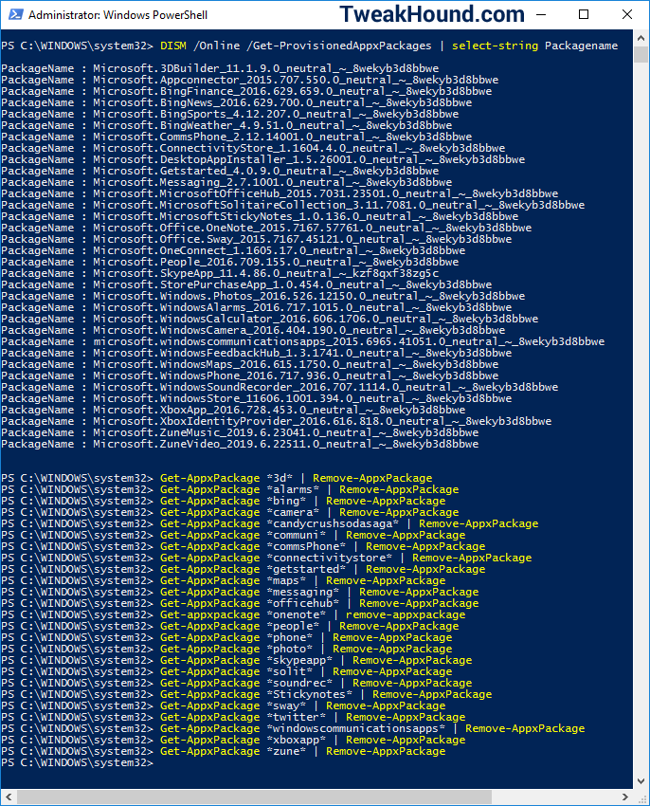
Task: Click the WindowsFeedbackHub package line
Action: click(x=257, y=353)
